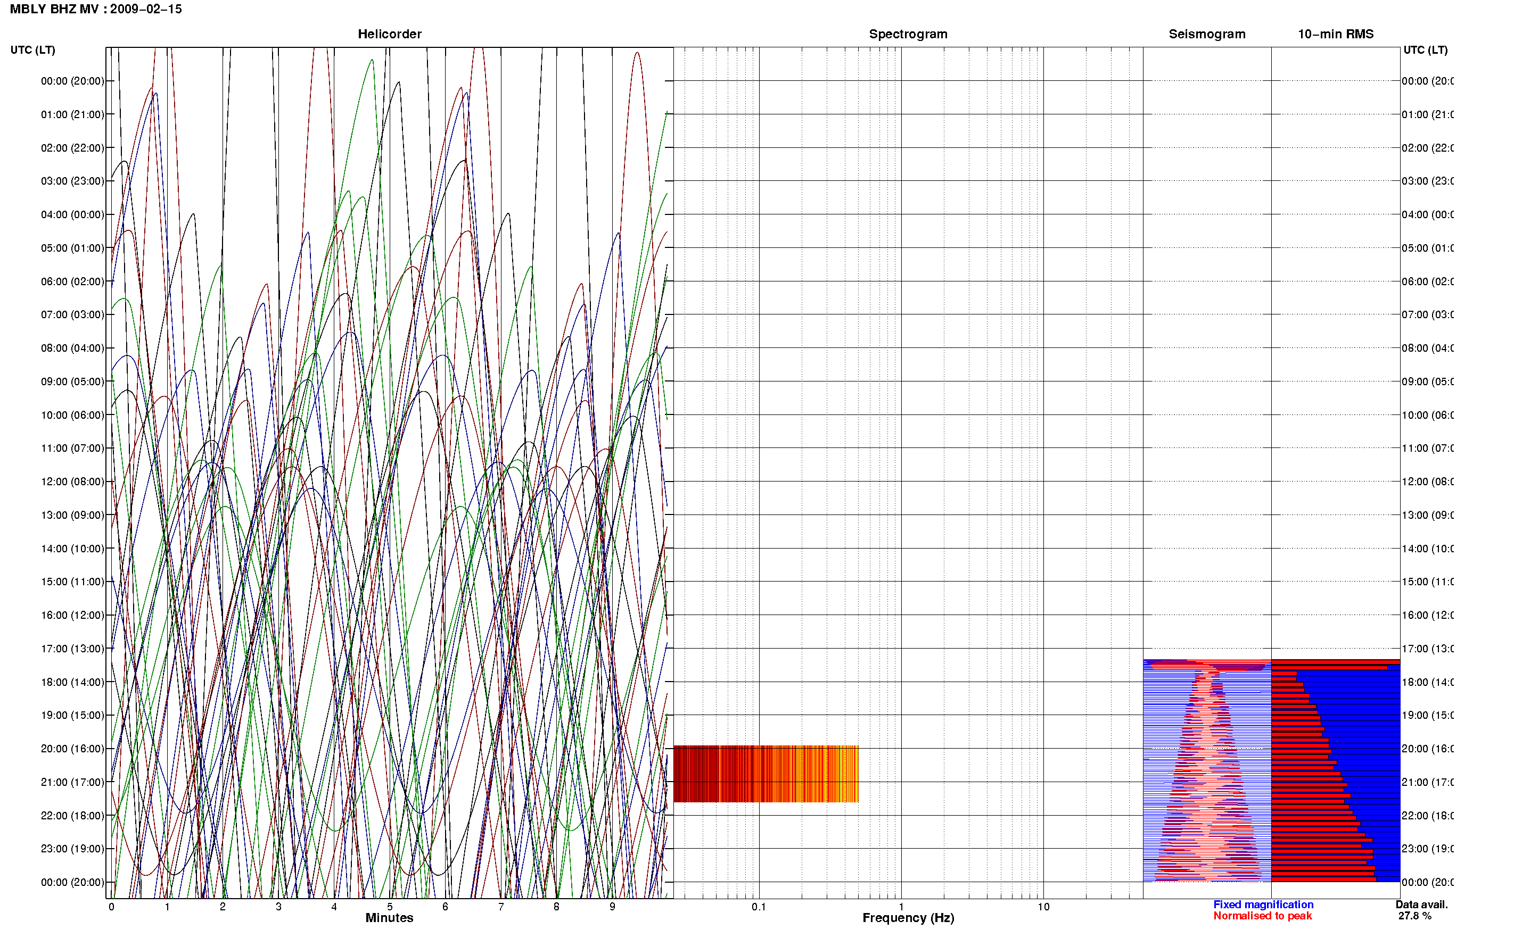This screenshot has height=946, width=1514.
Task: Click the right '10:00 (06:' time label
Action: click(1428, 415)
